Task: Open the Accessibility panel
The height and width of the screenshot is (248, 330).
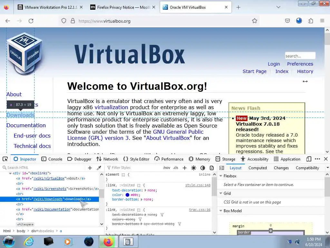Action: tap(255, 159)
